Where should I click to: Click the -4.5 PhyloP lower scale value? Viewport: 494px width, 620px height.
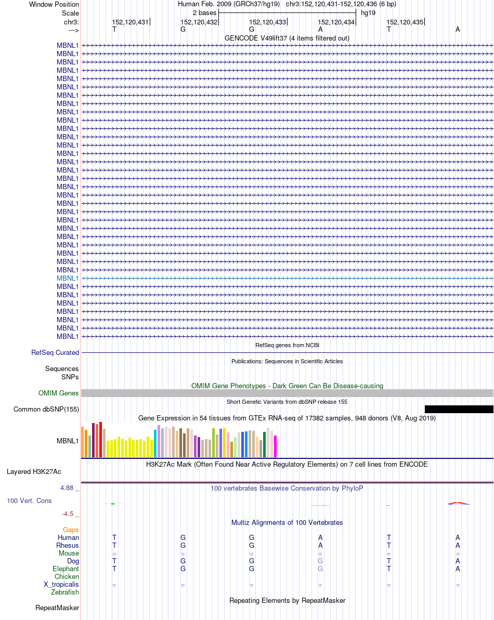[x=68, y=514]
